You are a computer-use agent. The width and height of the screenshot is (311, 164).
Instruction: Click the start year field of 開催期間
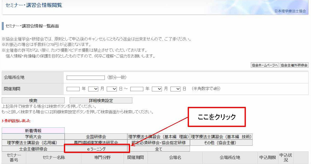(x=73, y=89)
